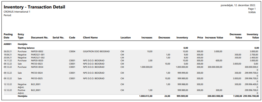The image size is (262, 102).
Task: Click the Increases column header
Action: pyautogui.click(x=147, y=38)
